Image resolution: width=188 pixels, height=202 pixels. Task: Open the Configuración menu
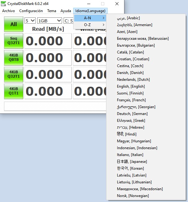point(31,11)
